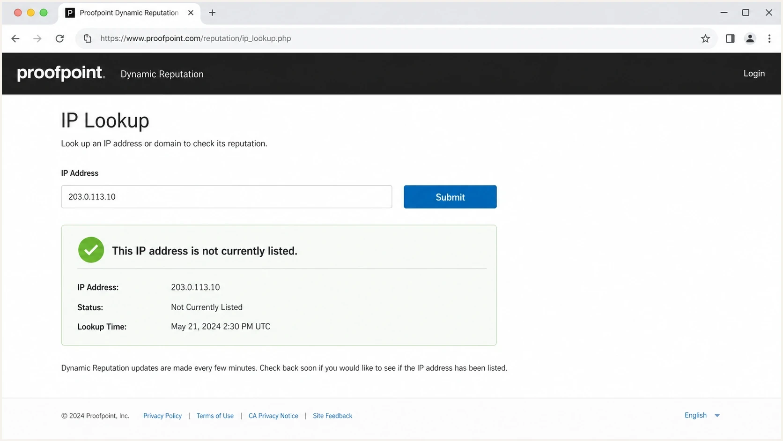Submit the IP address lookup
Screen dimensions: 783x441
(450, 197)
